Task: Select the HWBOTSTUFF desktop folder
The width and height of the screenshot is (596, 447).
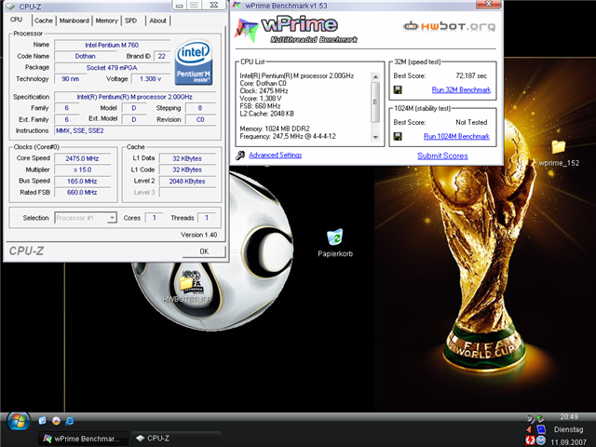Action: (186, 289)
